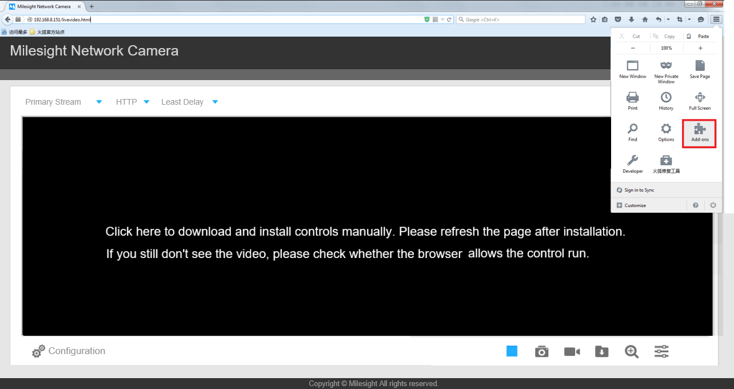Stop the live video with blue square

coord(512,351)
